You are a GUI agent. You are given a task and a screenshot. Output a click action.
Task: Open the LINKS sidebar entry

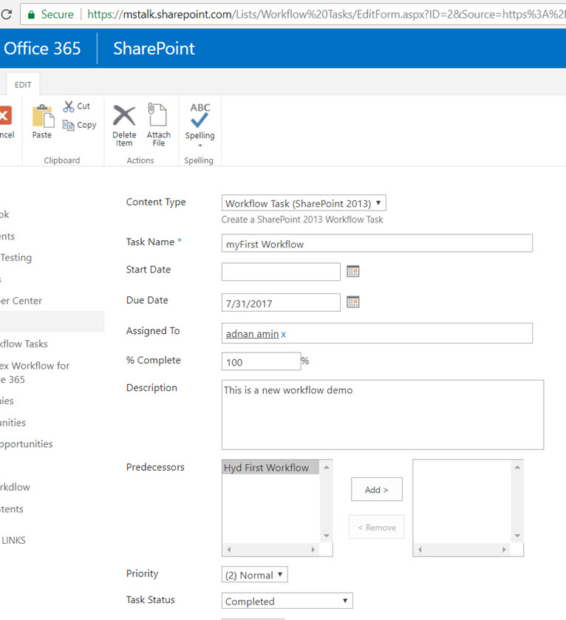(x=13, y=540)
